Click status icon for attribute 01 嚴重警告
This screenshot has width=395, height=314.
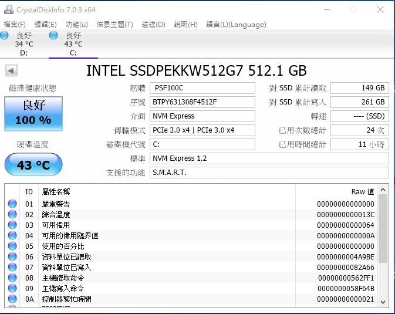coord(12,204)
